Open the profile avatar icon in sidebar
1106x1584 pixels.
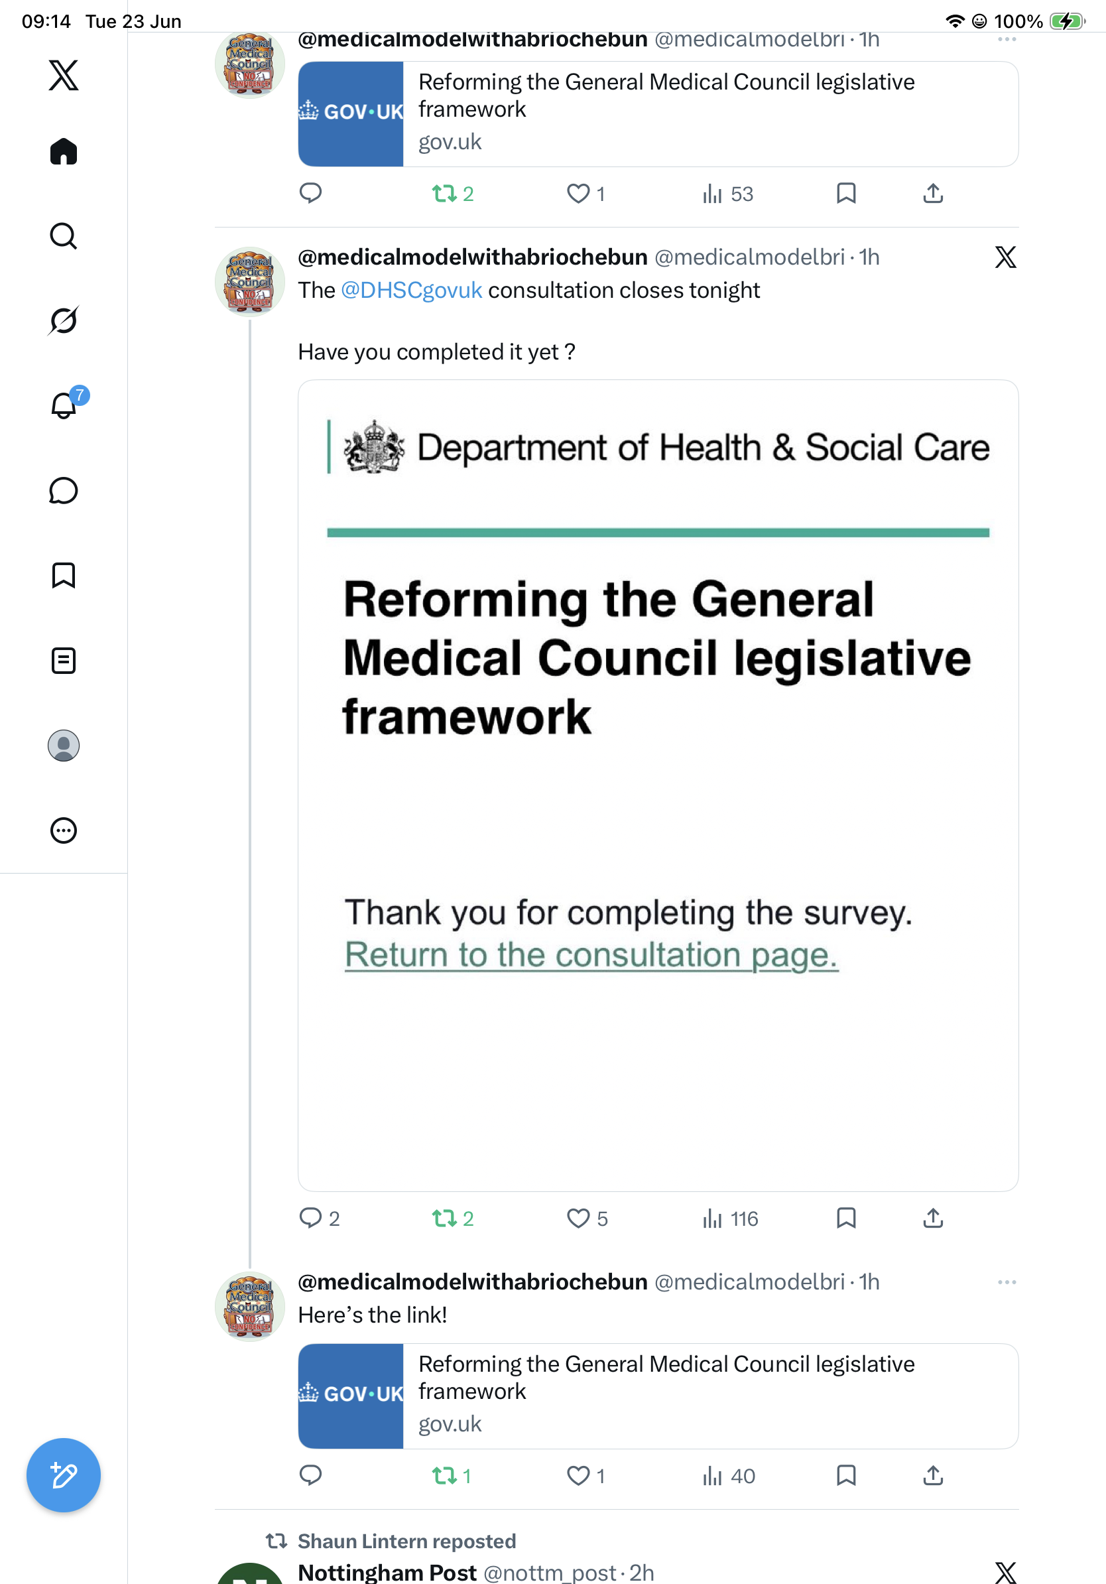tap(64, 745)
